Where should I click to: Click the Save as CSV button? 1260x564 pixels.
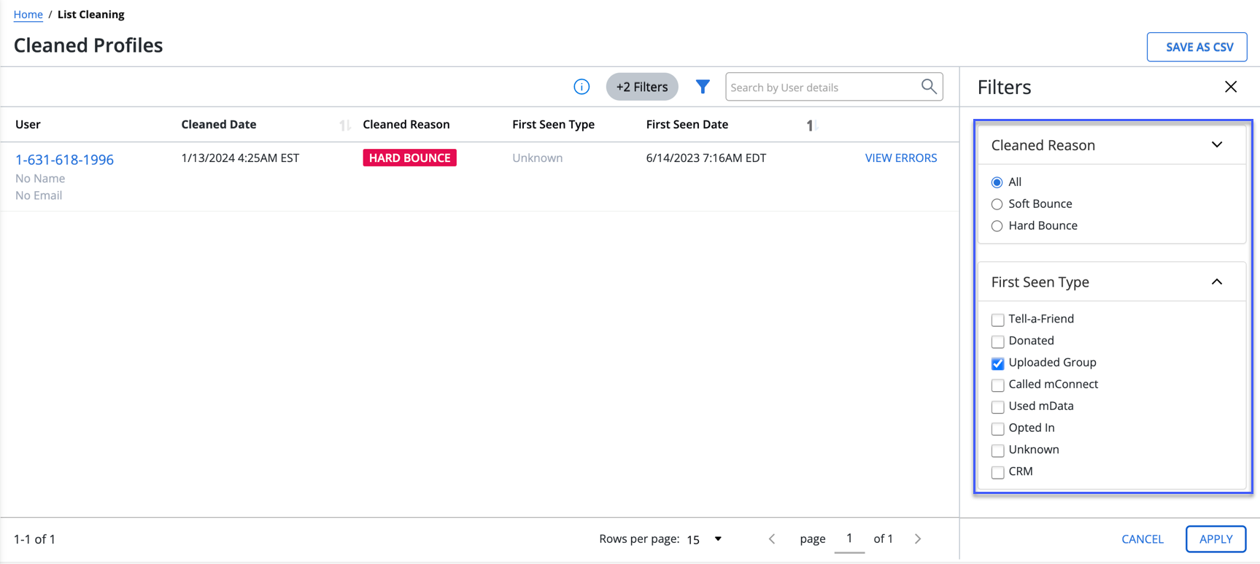pyautogui.click(x=1197, y=47)
